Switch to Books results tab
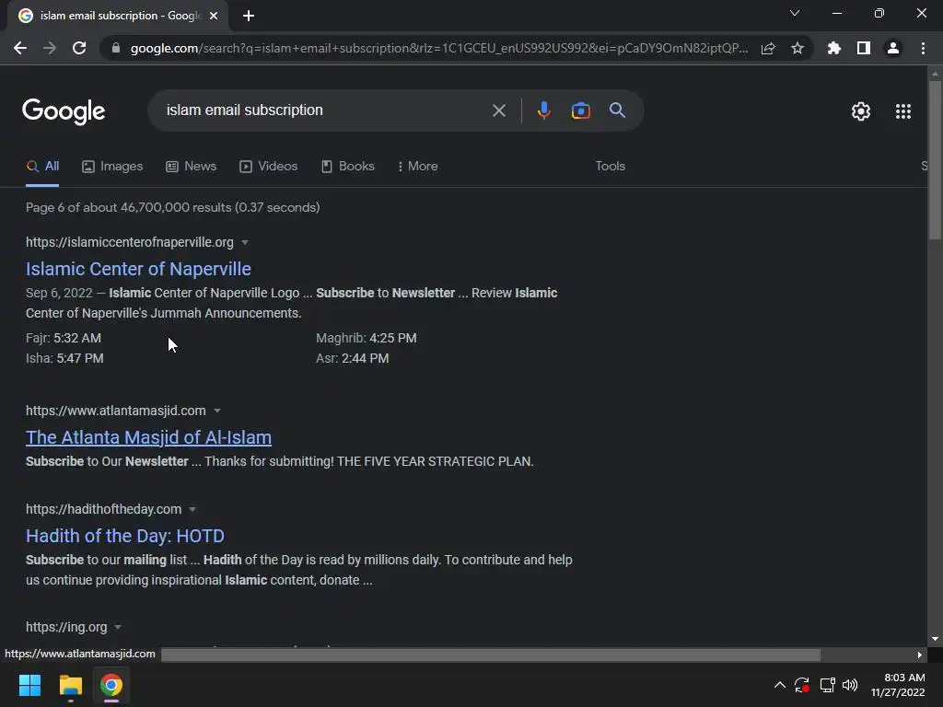943x707 pixels. click(x=347, y=166)
